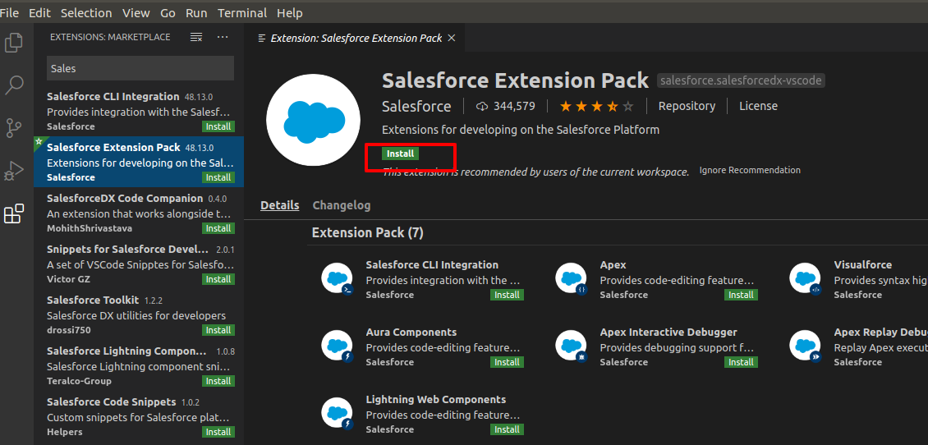Click the Visualforce extension icon
The image size is (928, 445).
(x=806, y=278)
